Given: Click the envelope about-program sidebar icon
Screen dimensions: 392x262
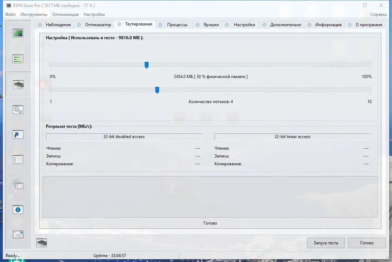Looking at the screenshot, I should point(18,235).
